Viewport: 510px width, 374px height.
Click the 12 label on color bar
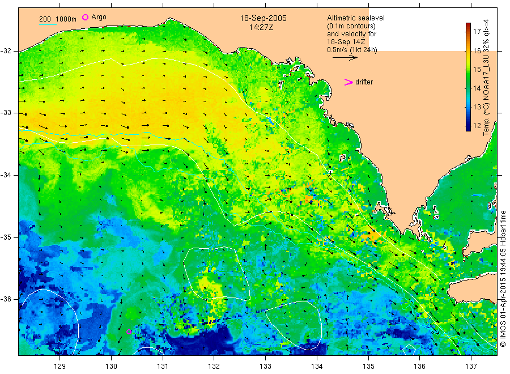(477, 126)
